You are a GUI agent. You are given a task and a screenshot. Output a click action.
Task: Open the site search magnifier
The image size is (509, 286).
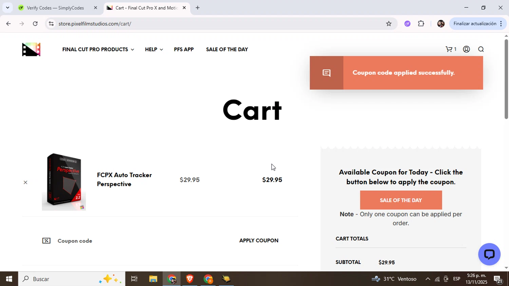click(x=481, y=50)
